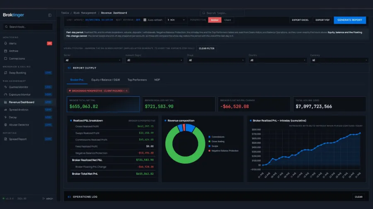Toggle the Auto-refresh checkbox
This screenshot has height=209, width=373.
145,20
